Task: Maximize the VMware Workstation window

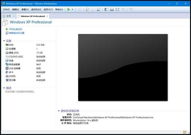Action: 177,4
